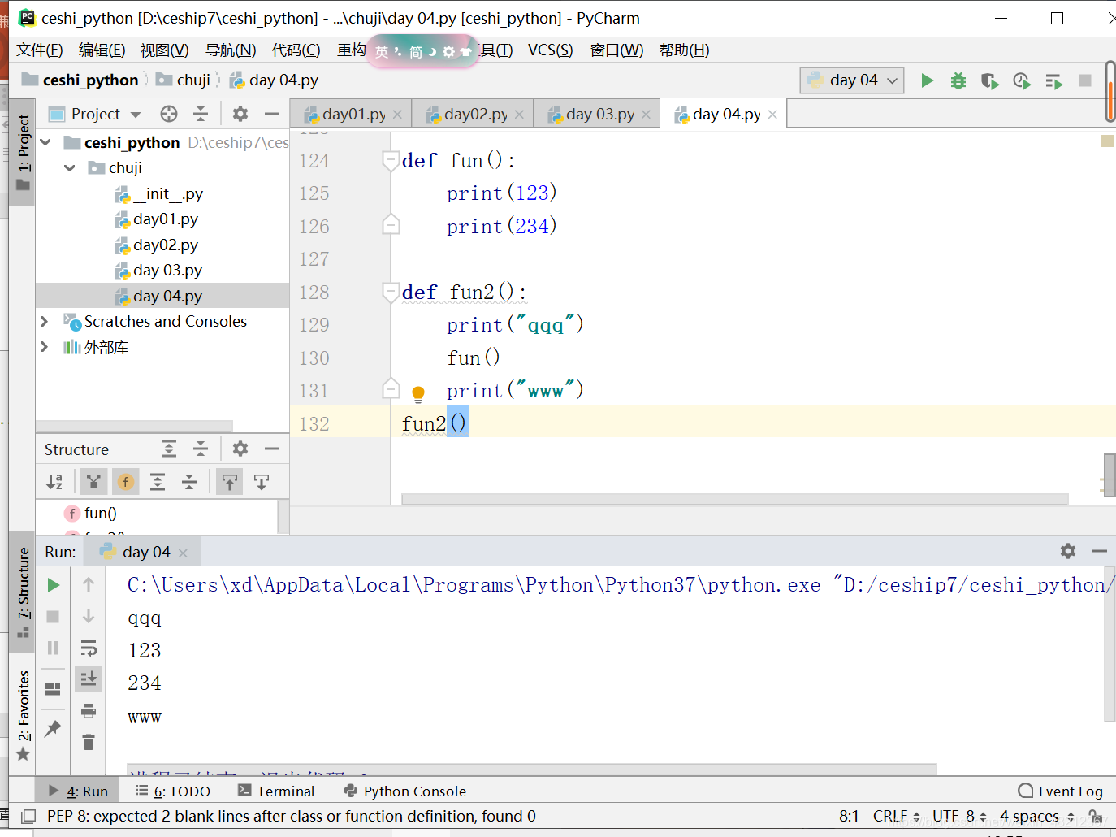
Task: Toggle sort alphabetically in Structure
Action: pos(54,482)
